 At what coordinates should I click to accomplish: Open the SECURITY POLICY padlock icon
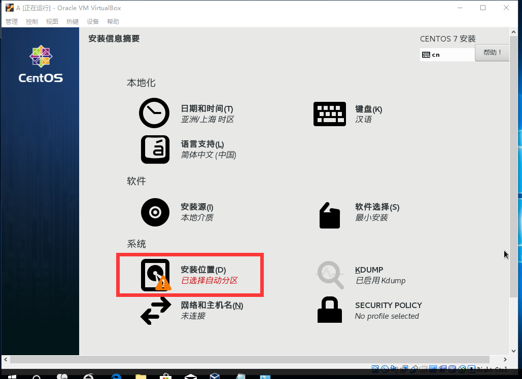tap(330, 310)
